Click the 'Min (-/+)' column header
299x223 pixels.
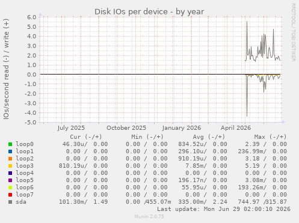tap(147, 137)
